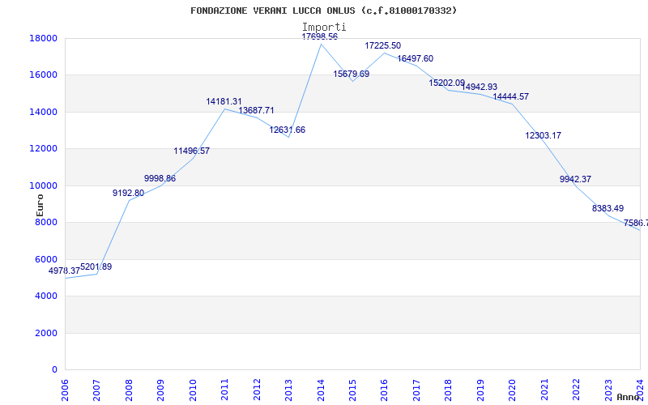Click the 2015 year axis label
The width and height of the screenshot is (648, 405).
point(352,390)
